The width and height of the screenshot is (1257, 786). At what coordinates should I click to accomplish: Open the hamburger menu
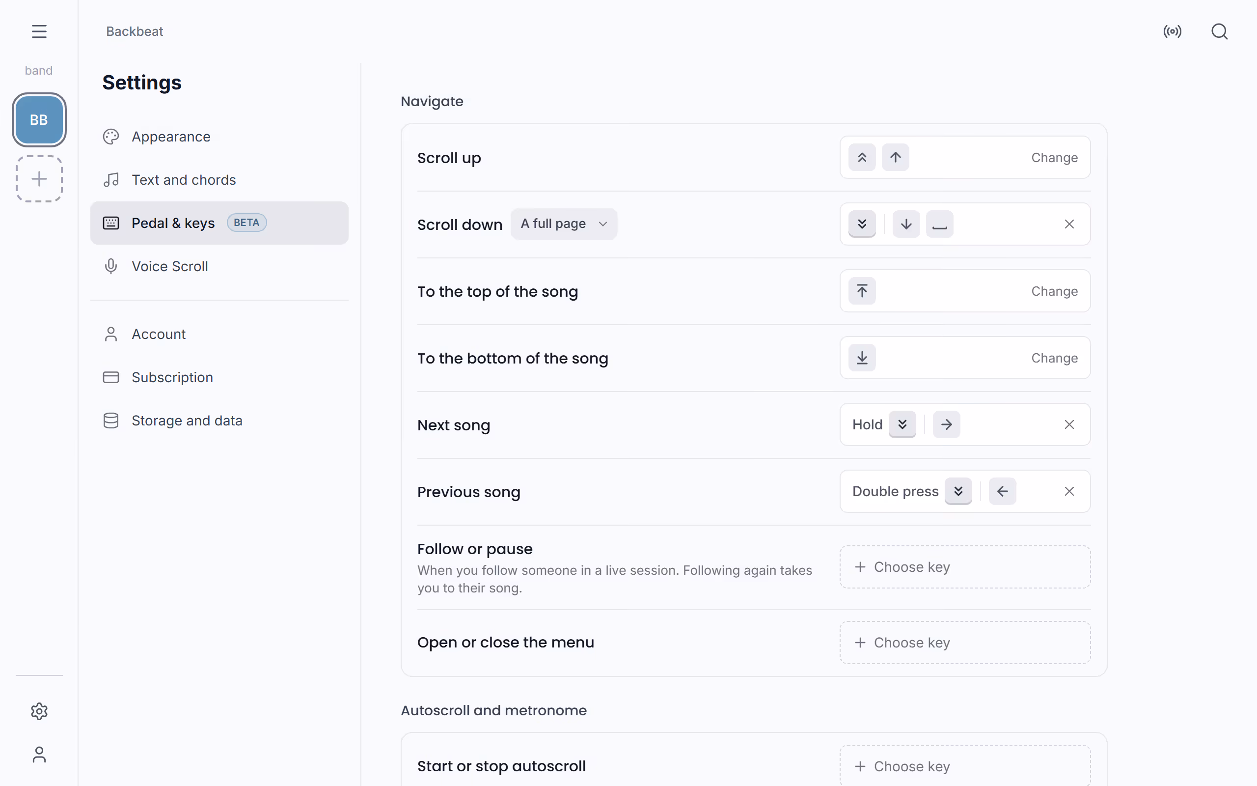[39, 31]
